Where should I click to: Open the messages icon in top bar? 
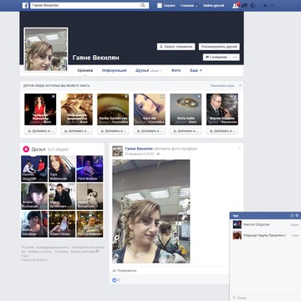[244, 6]
